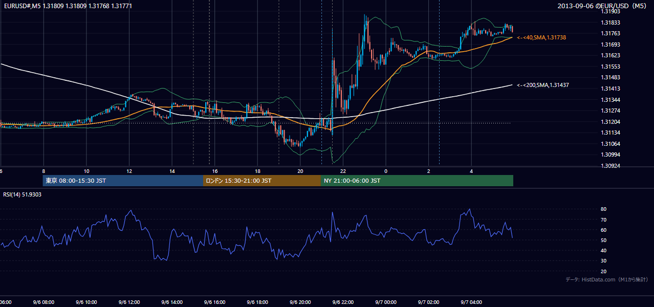The width and height of the screenshot is (654, 307).
Task: Click the 40 SMA label reading 1.31738
Action: (x=541, y=38)
